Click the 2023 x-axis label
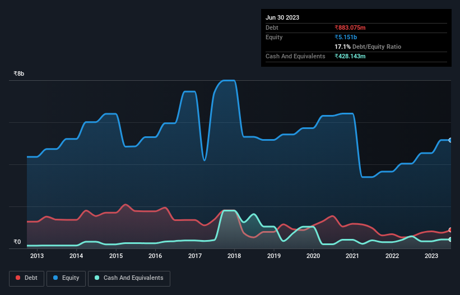The width and height of the screenshot is (460, 295). [431, 256]
